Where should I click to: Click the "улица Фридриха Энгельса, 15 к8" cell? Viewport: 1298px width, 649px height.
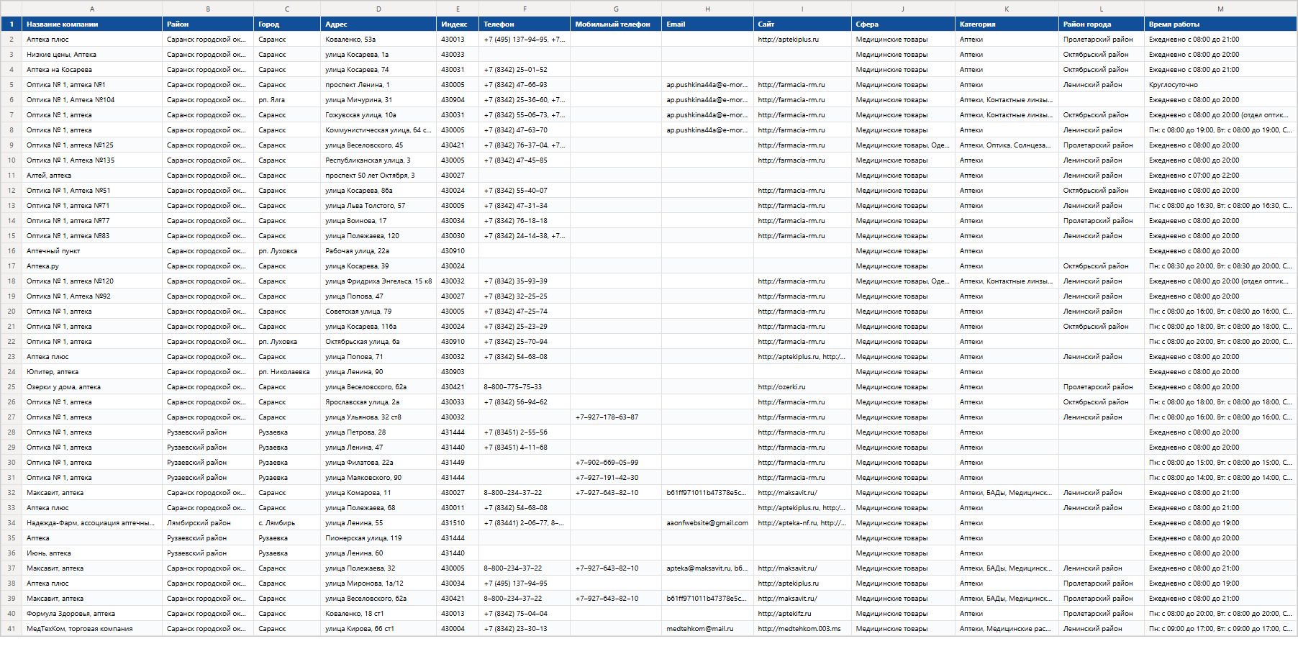click(378, 281)
